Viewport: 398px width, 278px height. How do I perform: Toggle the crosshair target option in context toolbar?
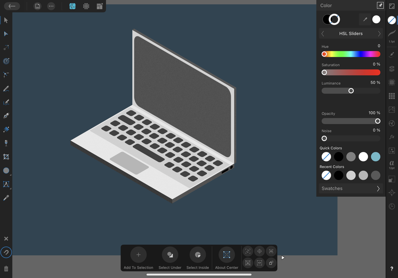(x=259, y=251)
